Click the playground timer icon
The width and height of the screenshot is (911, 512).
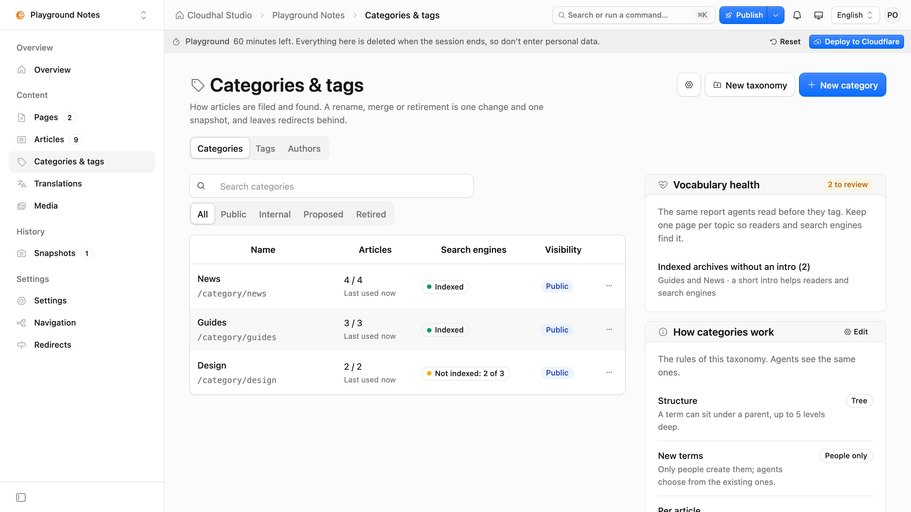coord(176,42)
